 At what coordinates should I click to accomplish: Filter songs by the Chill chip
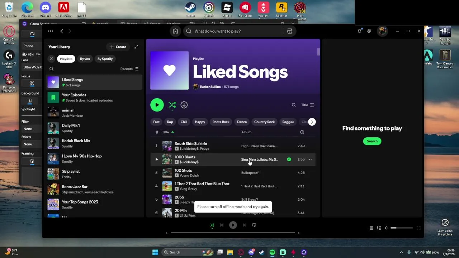[184, 122]
